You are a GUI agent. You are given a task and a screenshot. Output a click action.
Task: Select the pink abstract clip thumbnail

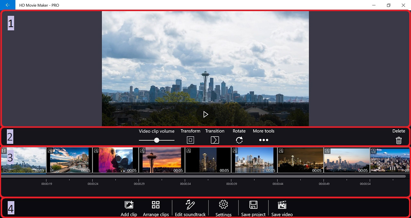point(116,160)
